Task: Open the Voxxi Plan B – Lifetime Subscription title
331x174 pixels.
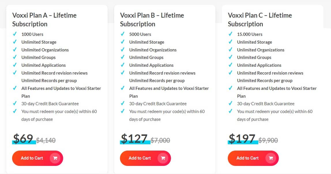Action: click(x=152, y=19)
